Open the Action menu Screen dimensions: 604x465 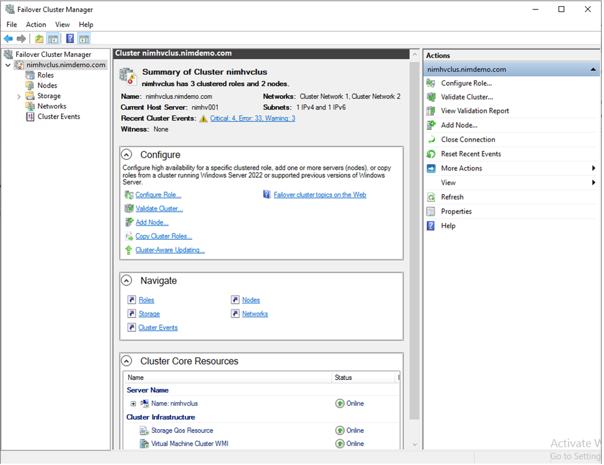[x=36, y=24]
